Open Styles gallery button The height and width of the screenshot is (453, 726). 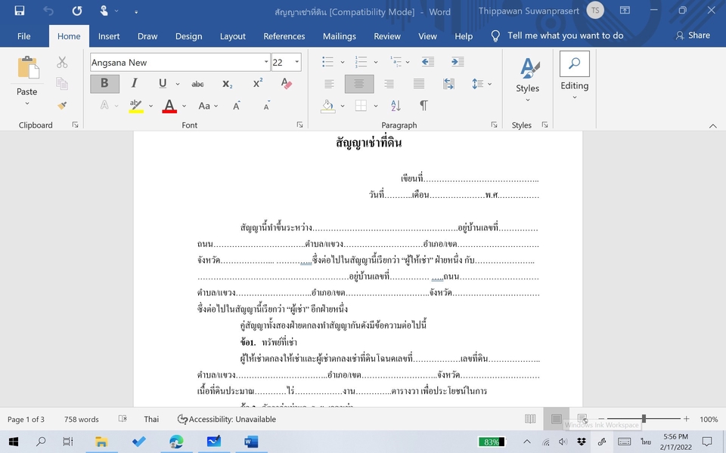[x=527, y=79]
